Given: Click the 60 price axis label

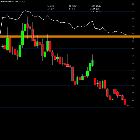Looking at the screenshot, I should (133, 26).
